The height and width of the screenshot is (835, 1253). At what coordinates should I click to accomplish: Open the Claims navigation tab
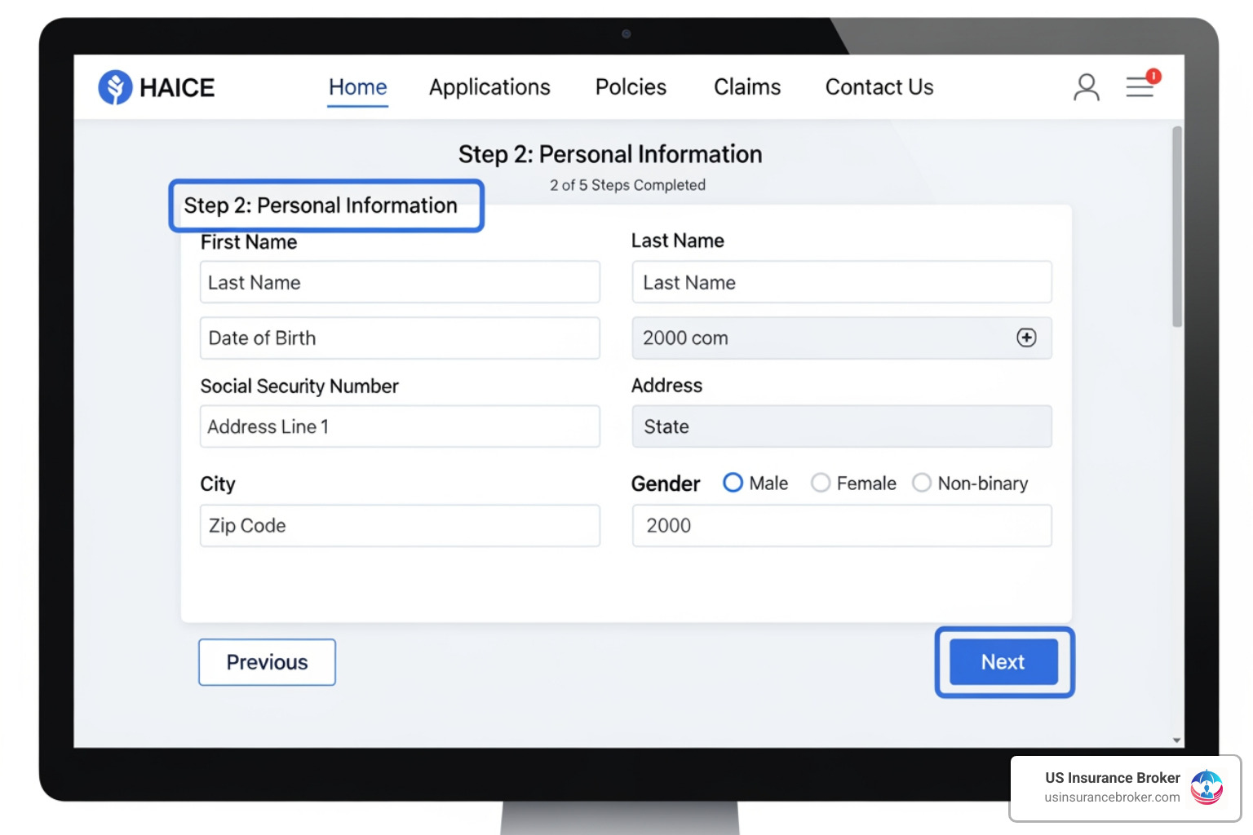point(747,87)
